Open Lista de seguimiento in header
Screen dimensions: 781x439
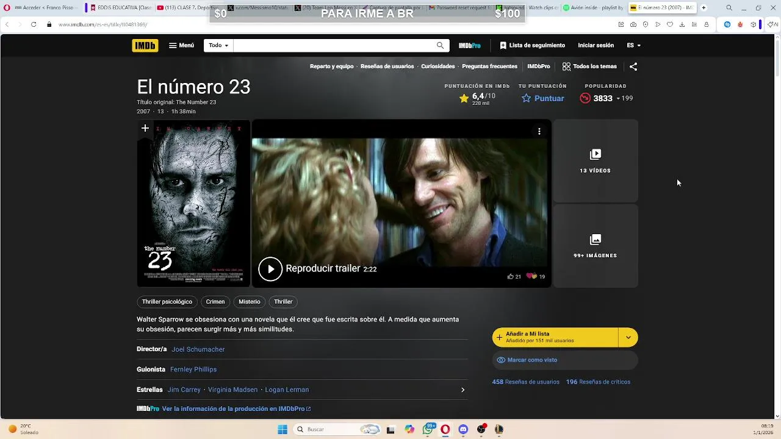[x=532, y=45]
